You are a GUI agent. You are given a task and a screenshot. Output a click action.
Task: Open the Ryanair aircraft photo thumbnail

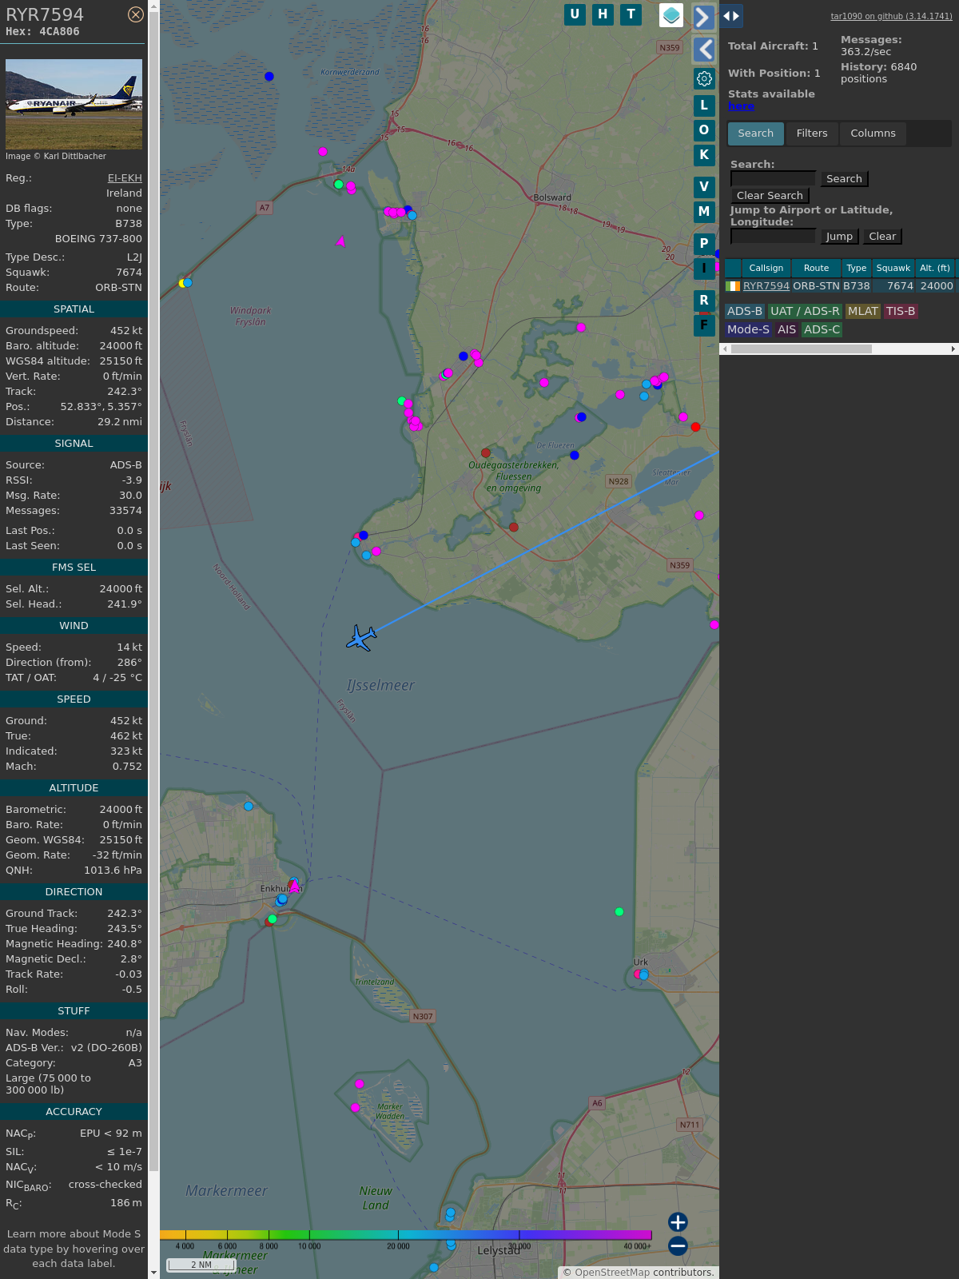click(x=74, y=104)
